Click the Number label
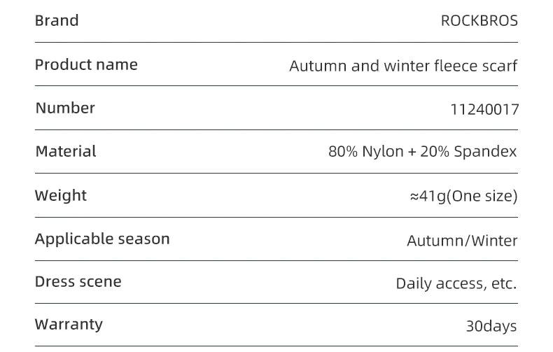This screenshot has width=553, height=352. pos(65,108)
